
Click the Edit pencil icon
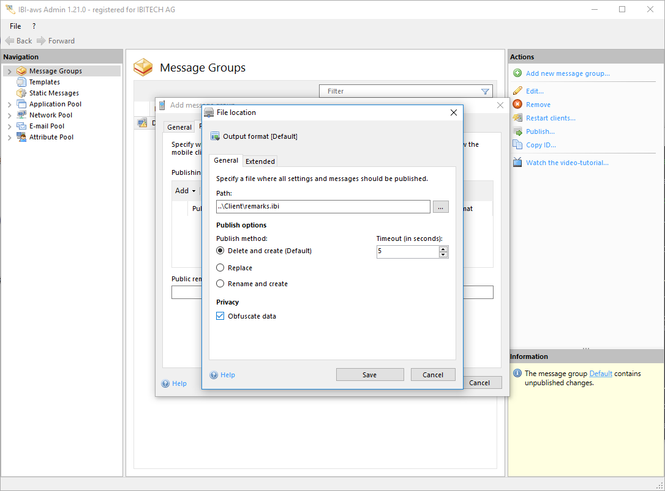(x=517, y=91)
